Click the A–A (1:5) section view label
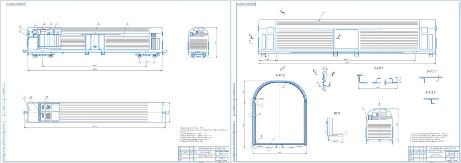This screenshot has height=163, width=461. pyautogui.click(x=282, y=76)
